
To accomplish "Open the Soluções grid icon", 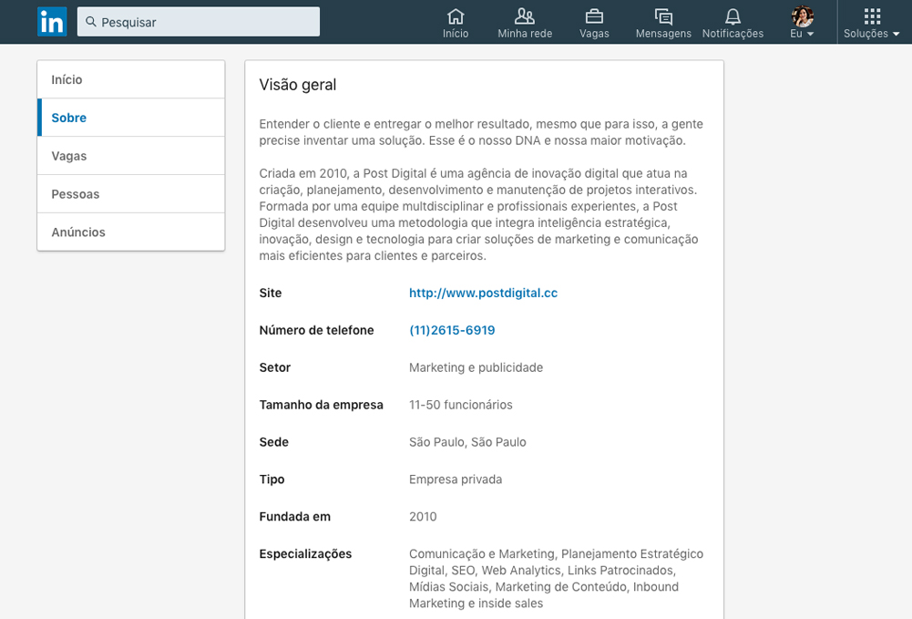I will tap(872, 16).
